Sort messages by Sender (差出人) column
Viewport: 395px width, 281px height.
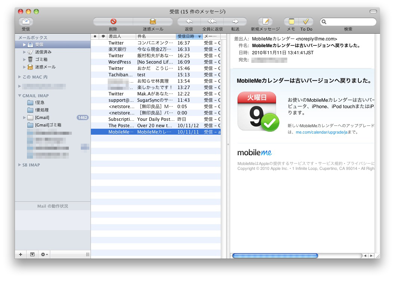tap(121, 36)
